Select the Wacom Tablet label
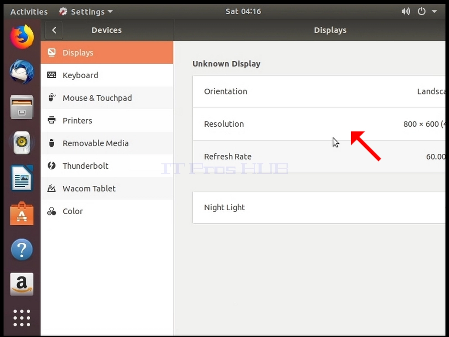 pyautogui.click(x=89, y=188)
